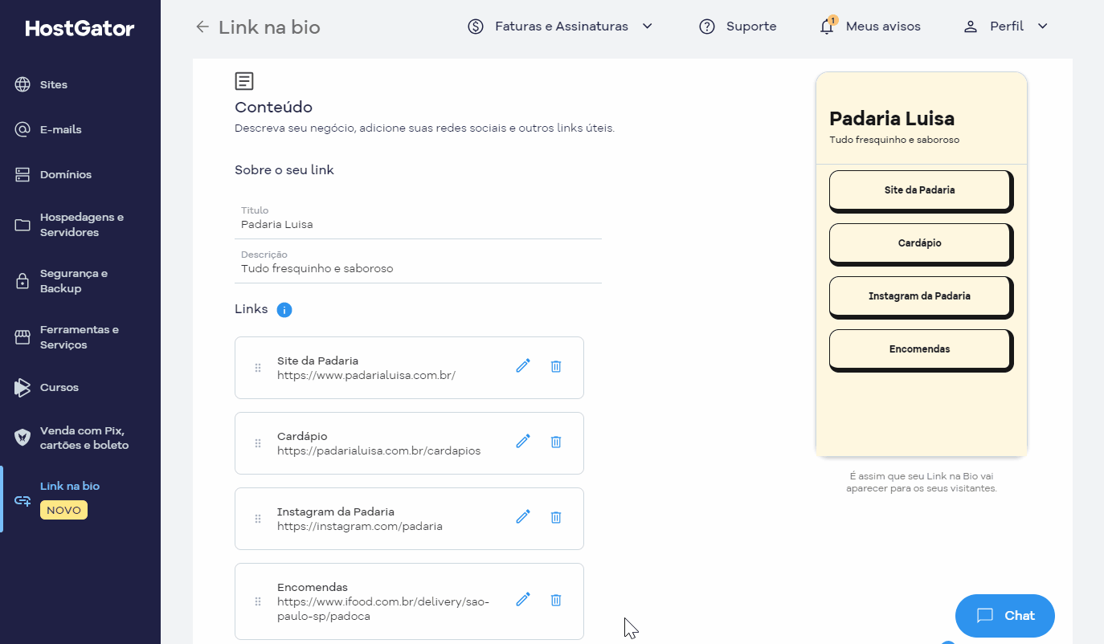Image resolution: width=1104 pixels, height=644 pixels.
Task: Edit the Instagram da Padaria link
Action: (523, 517)
